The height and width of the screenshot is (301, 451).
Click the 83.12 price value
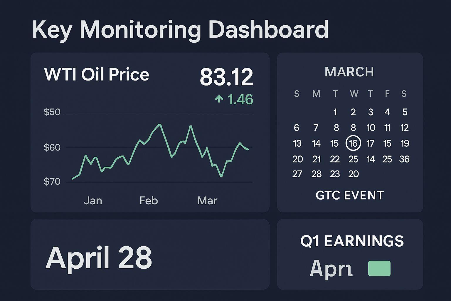(226, 77)
